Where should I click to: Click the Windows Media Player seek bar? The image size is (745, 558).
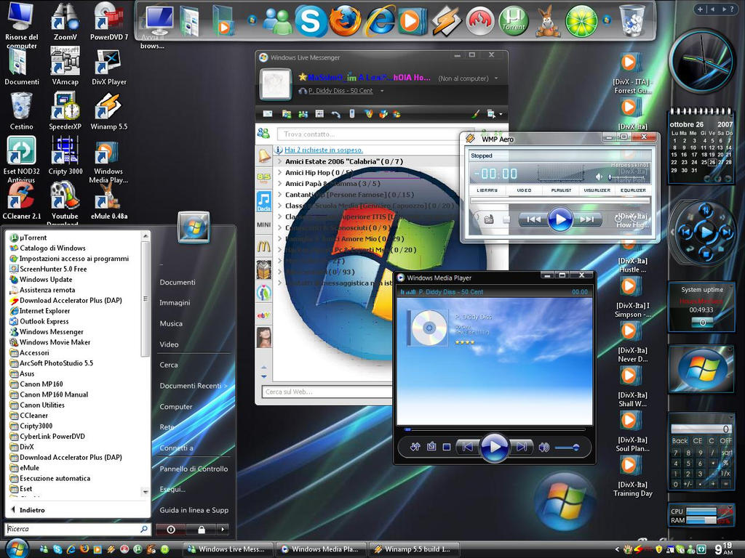[494, 430]
